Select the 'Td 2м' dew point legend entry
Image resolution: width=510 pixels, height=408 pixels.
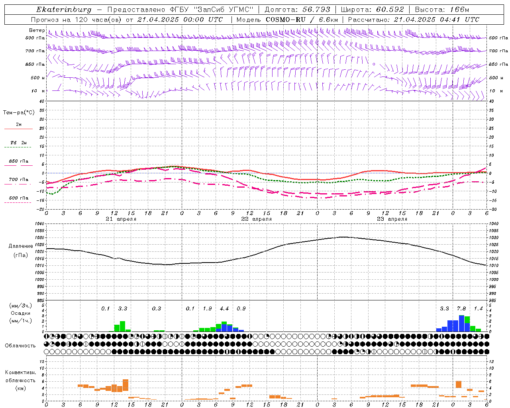18,143
